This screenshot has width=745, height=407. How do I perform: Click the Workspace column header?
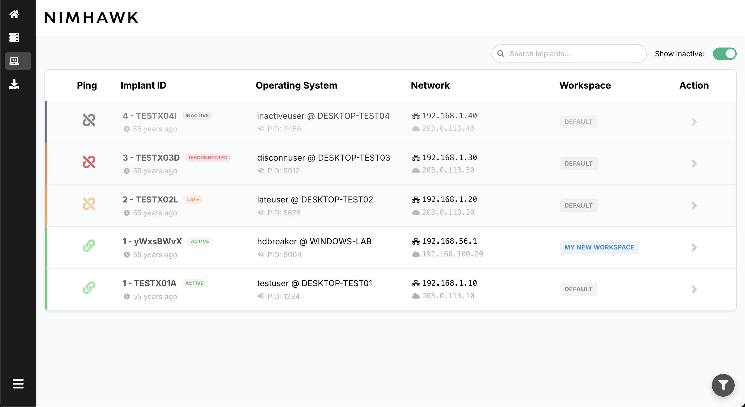point(585,85)
